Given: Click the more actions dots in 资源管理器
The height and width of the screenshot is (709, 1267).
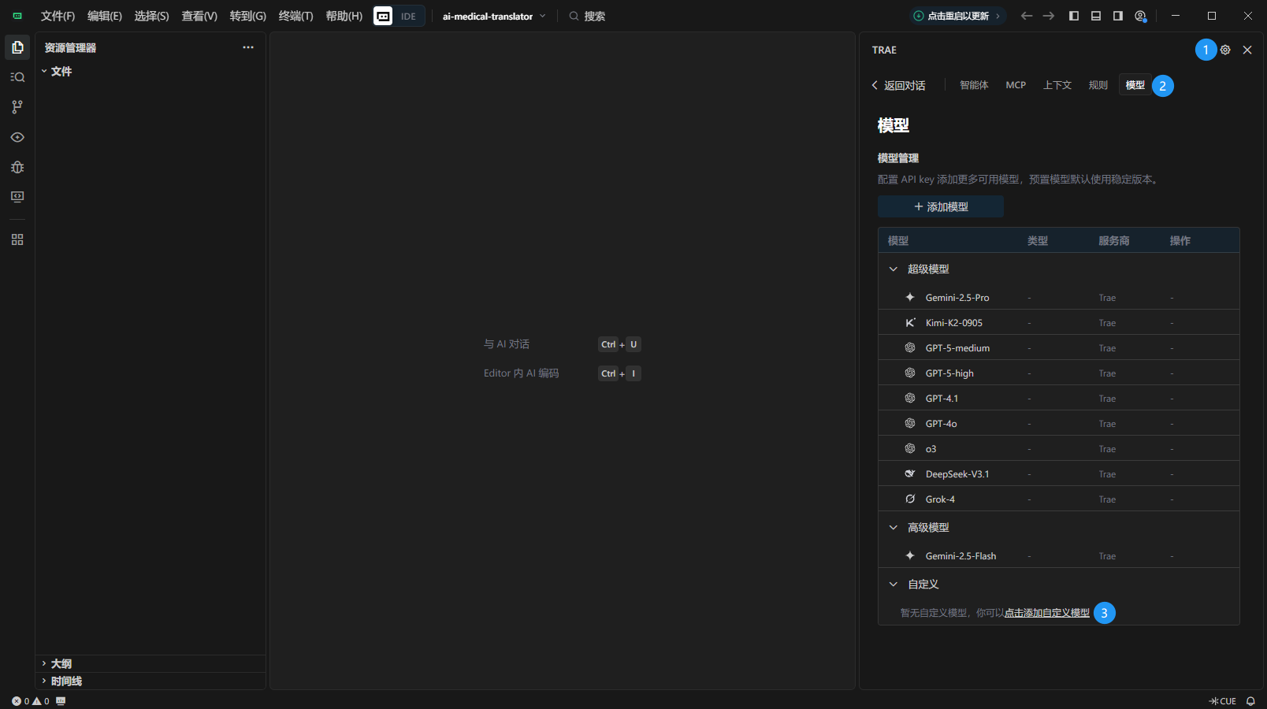Looking at the screenshot, I should [248, 47].
